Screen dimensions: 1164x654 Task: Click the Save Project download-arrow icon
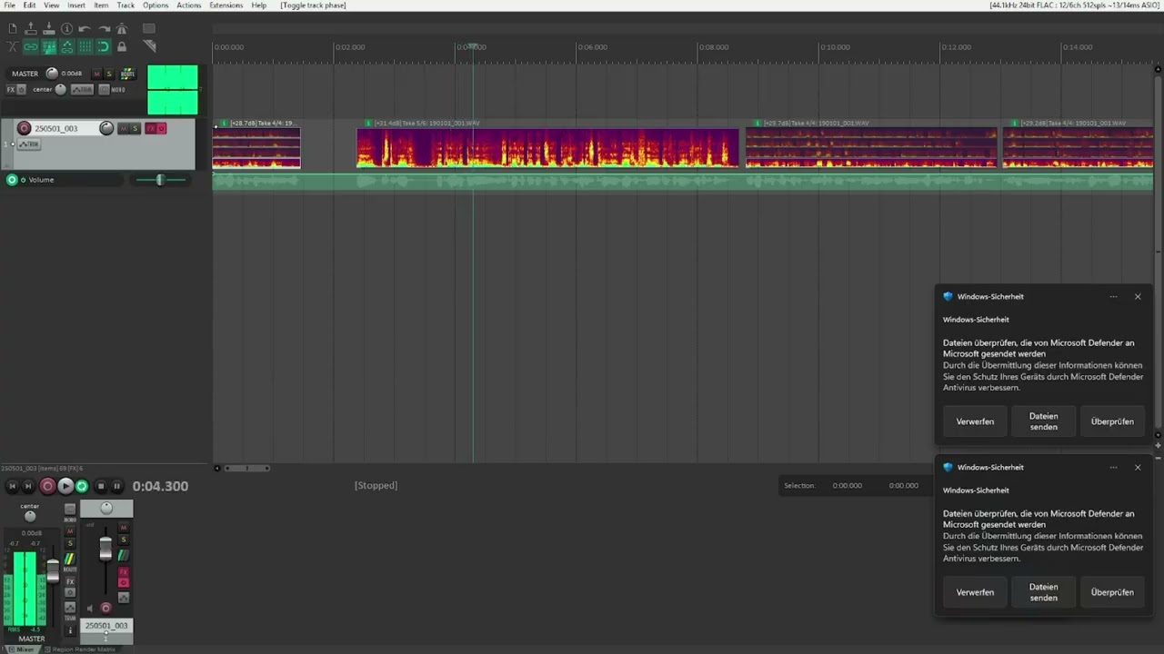point(49,29)
